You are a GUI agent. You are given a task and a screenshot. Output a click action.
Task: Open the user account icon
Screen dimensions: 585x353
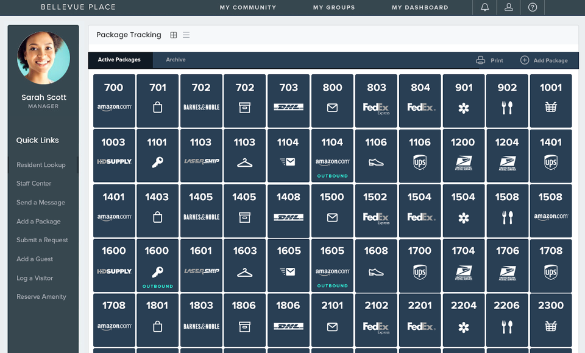click(x=508, y=7)
